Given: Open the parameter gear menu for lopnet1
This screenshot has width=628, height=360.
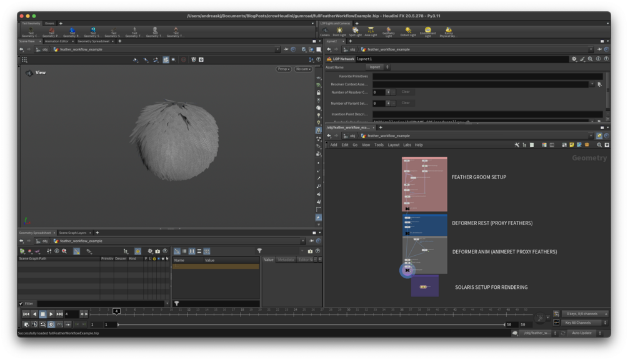Looking at the screenshot, I should tap(574, 59).
